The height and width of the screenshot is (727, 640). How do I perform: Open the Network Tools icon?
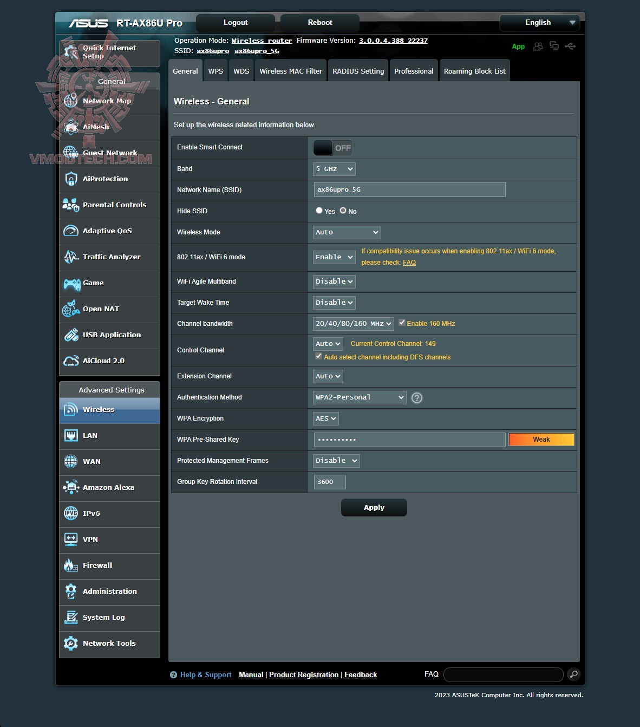71,644
